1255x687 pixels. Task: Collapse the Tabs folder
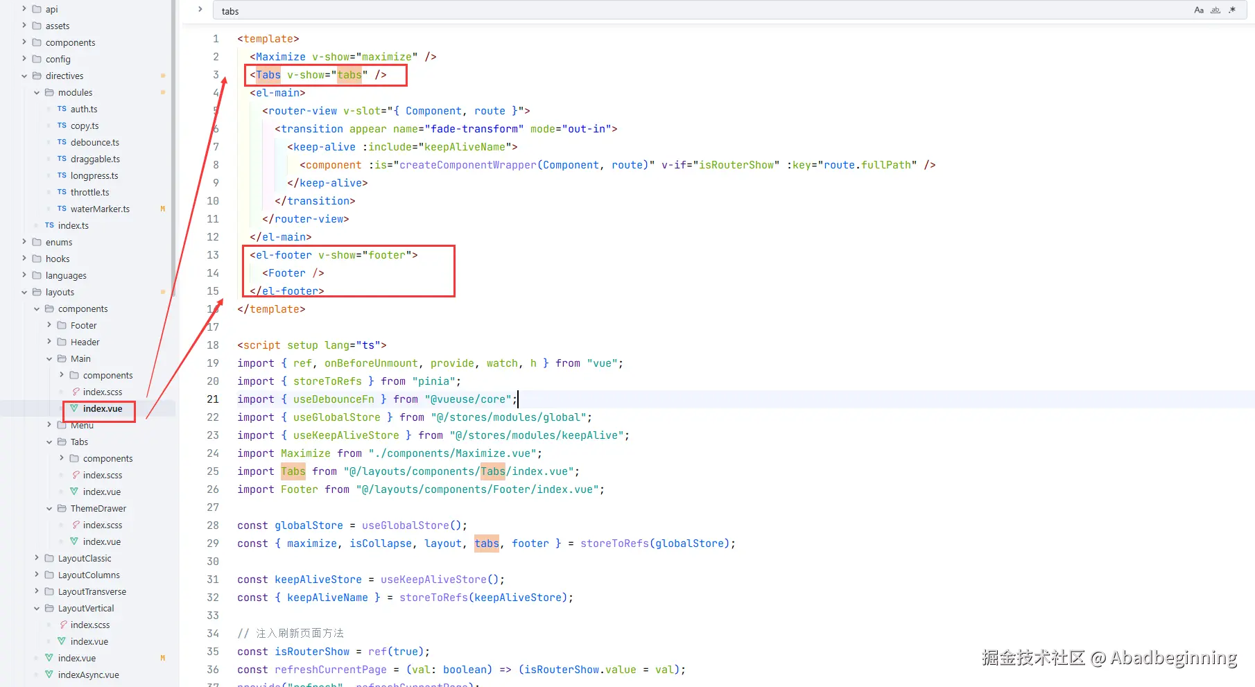[x=49, y=442]
